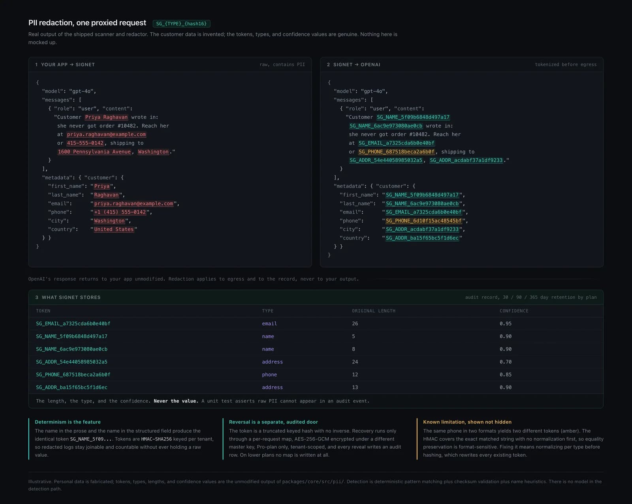Click the SG_ADDR_54e44058985032a5 token in the OpenAI panel
This screenshot has width=632, height=504.
coord(386,160)
